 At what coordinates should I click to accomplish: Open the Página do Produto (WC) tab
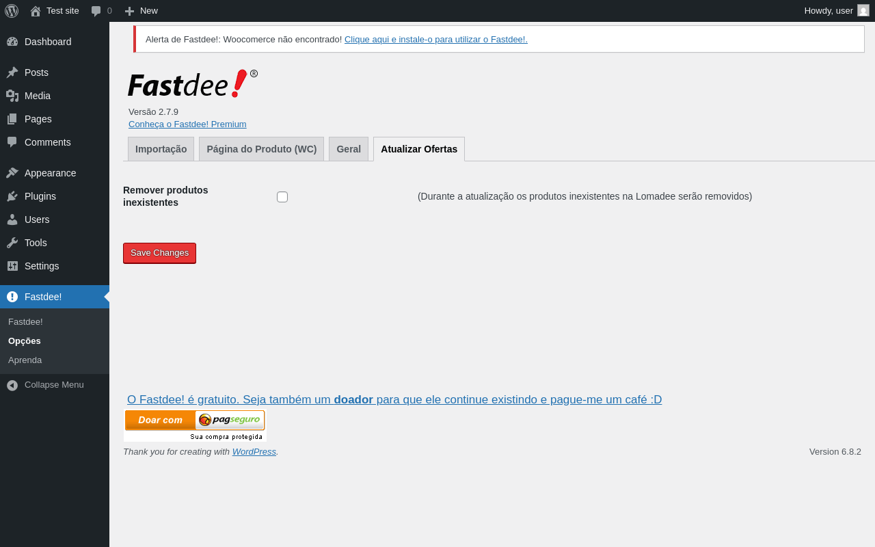pyautogui.click(x=261, y=149)
